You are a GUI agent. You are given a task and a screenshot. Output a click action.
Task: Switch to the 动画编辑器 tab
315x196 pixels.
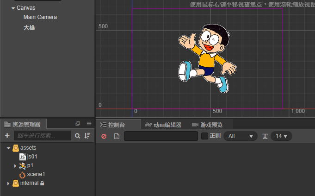tap(167, 125)
